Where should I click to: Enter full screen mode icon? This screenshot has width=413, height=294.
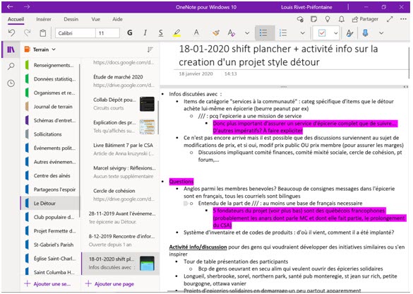point(390,19)
